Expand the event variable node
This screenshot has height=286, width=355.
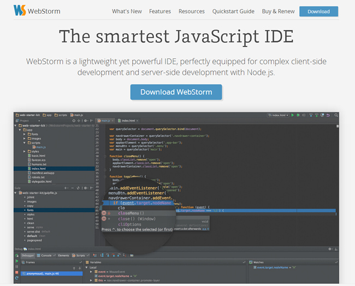(x=91, y=272)
